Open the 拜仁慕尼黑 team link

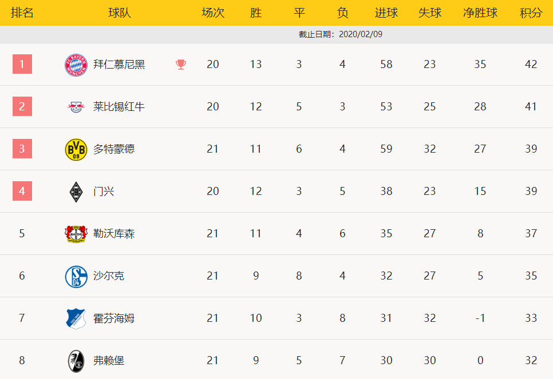[119, 65]
